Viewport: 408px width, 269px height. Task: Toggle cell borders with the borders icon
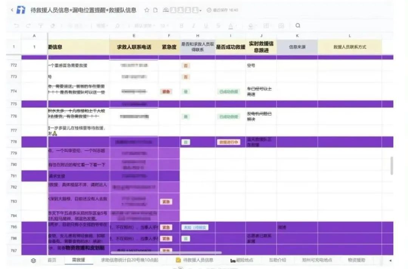[x=266, y=26]
